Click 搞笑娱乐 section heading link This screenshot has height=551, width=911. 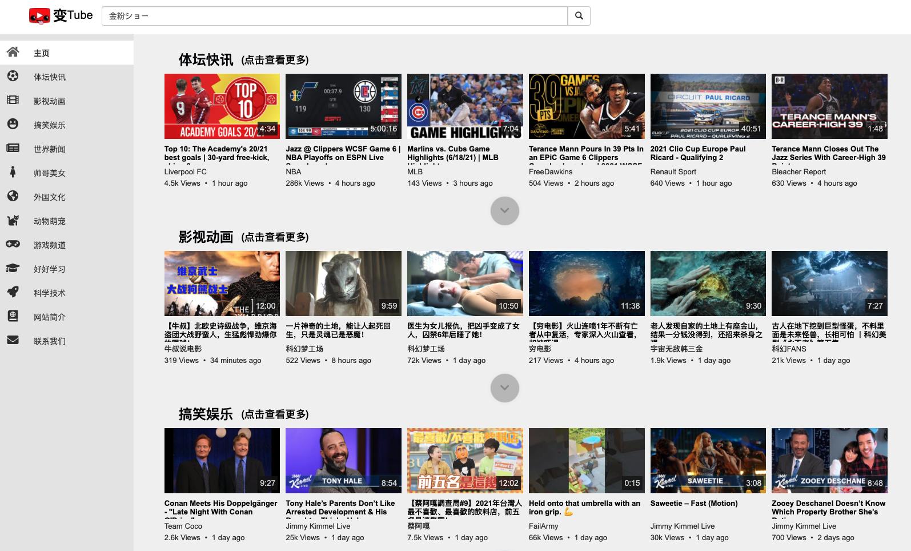coord(243,414)
